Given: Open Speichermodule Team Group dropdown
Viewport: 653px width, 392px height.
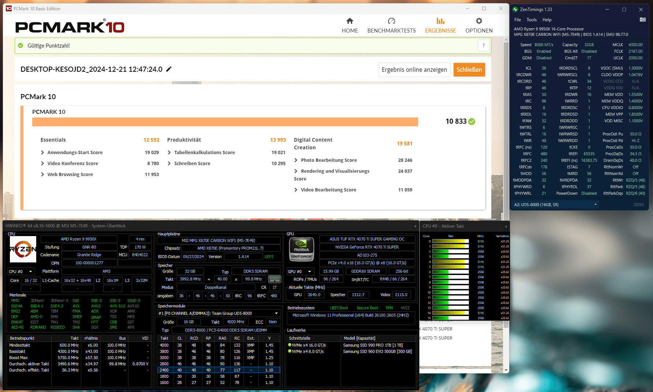Looking at the screenshot, I should [219, 314].
